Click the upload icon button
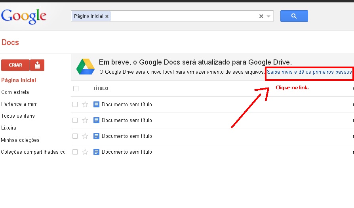Image resolution: width=354 pixels, height=208 pixels. 37,65
